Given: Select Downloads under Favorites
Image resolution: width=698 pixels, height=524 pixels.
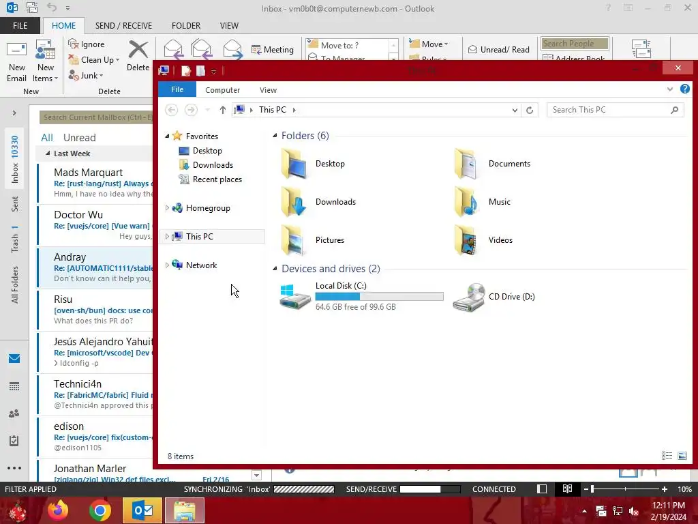Looking at the screenshot, I should click(206, 165).
